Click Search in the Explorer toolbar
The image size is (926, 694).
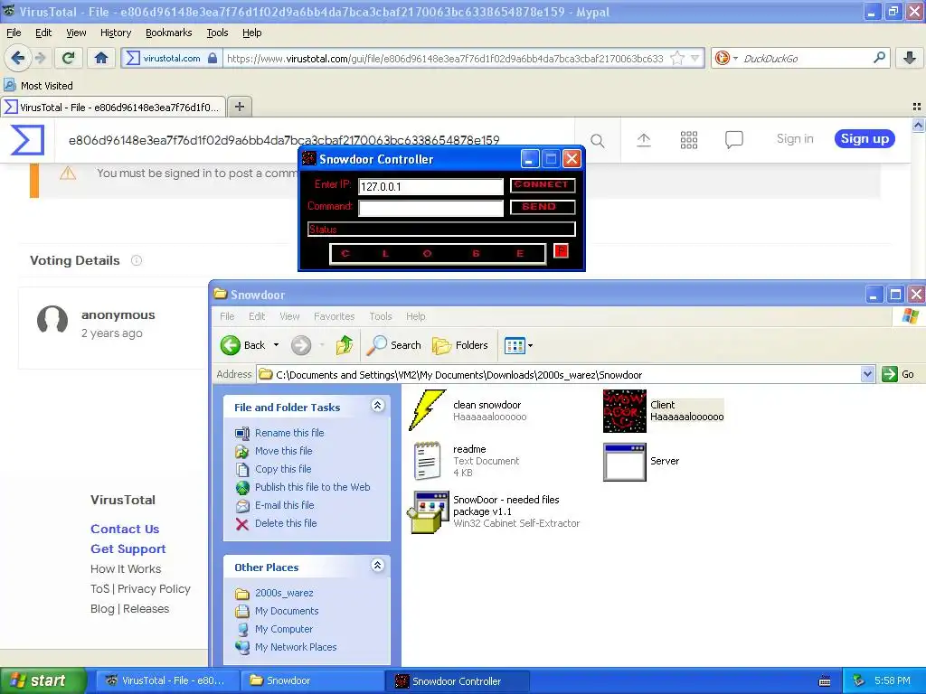[394, 345]
